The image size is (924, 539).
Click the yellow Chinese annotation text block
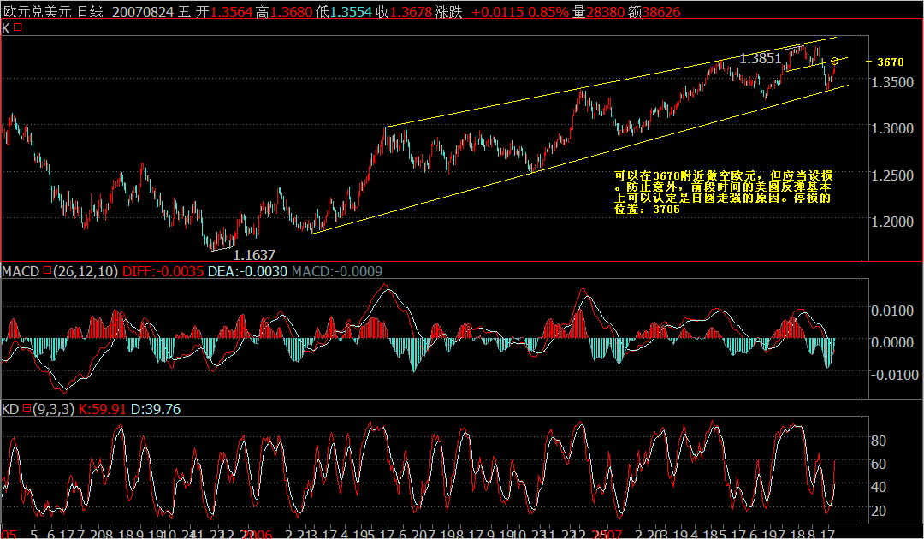(723, 192)
